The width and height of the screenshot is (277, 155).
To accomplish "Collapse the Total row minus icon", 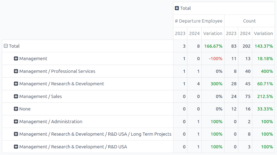I will [x=6, y=46].
